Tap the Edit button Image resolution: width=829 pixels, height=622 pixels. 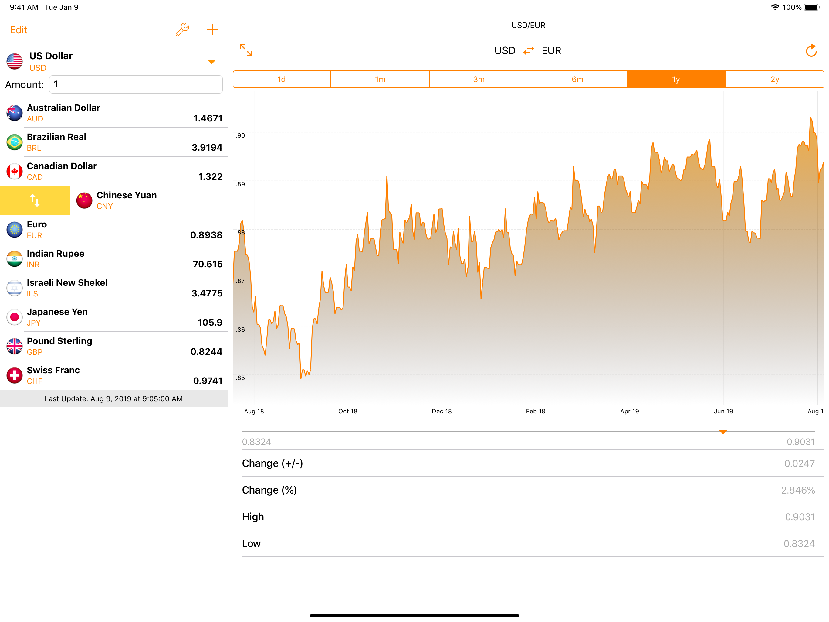click(19, 30)
